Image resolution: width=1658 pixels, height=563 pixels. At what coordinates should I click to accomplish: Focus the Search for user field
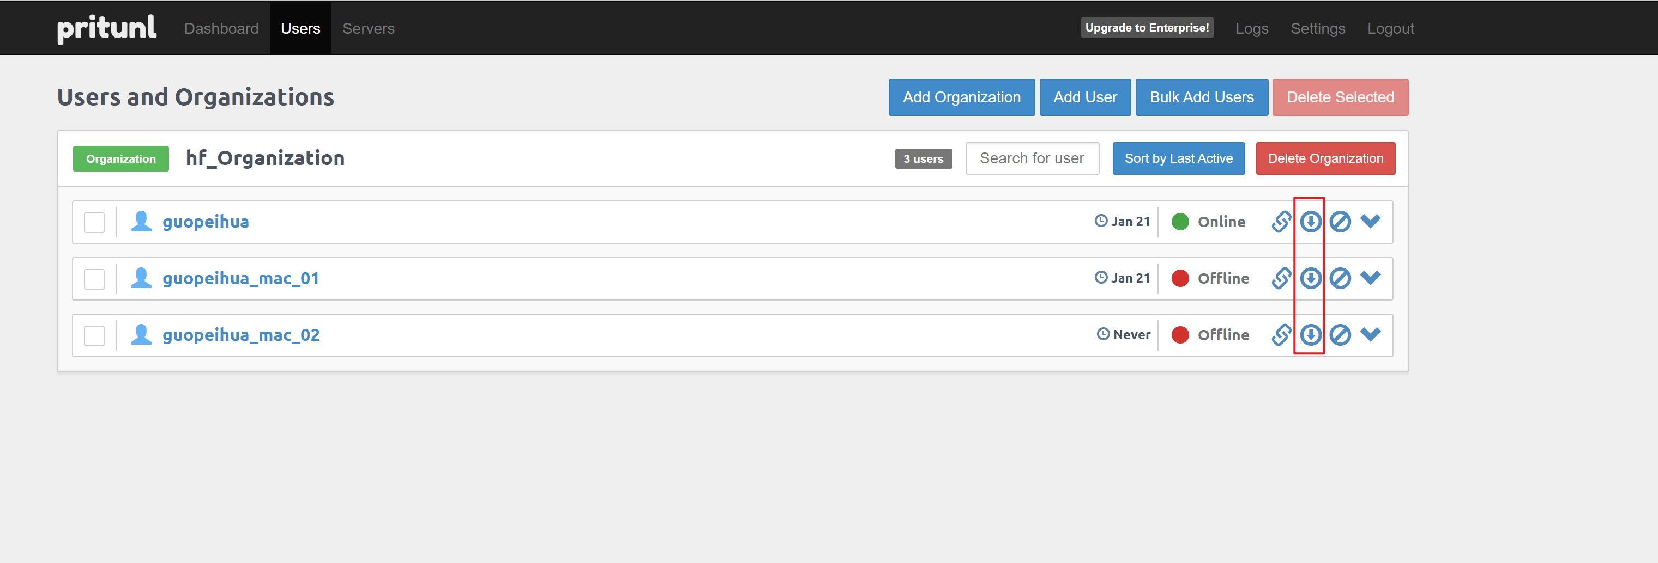coord(1032,158)
